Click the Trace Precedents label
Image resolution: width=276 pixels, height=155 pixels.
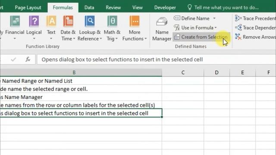259,18
